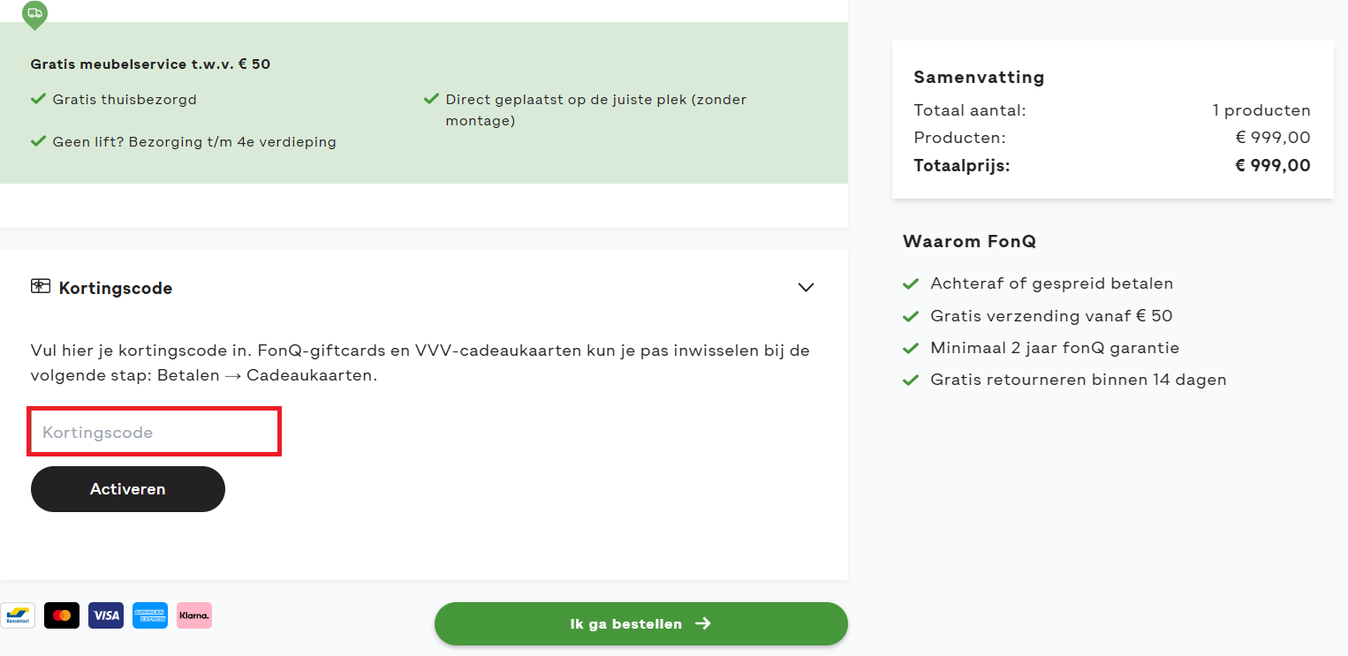Click the Ik ga bestellen button

point(640,623)
